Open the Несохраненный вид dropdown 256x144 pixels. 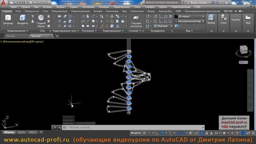pyautogui.click(x=189, y=21)
